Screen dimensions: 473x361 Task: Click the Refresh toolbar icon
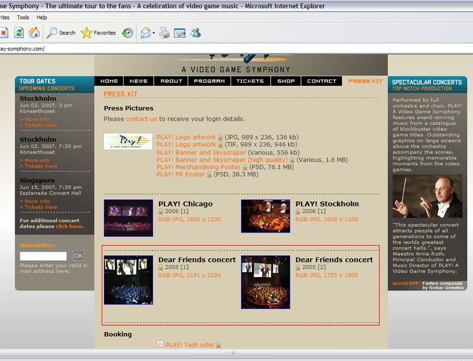point(19,33)
